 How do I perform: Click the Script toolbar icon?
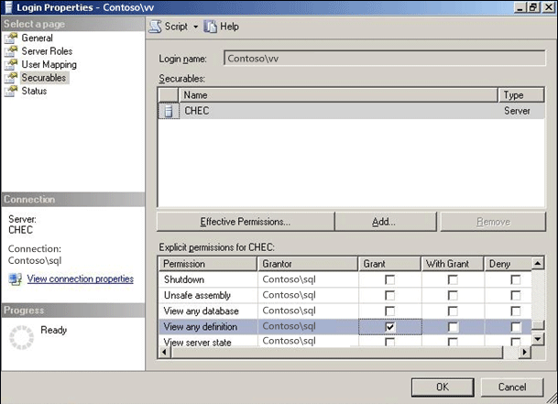point(156,27)
